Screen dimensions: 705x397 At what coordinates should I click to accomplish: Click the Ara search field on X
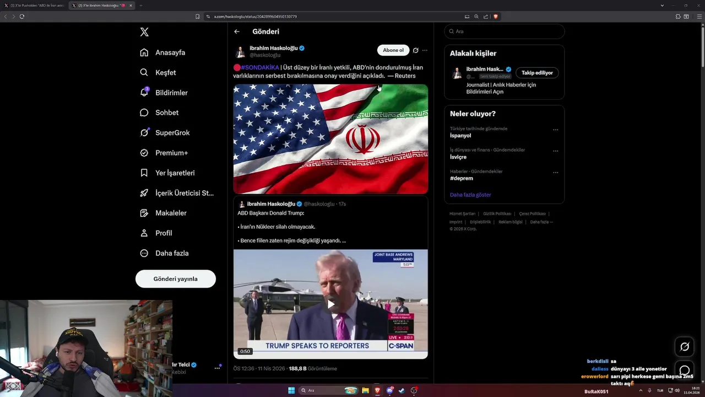tap(505, 31)
